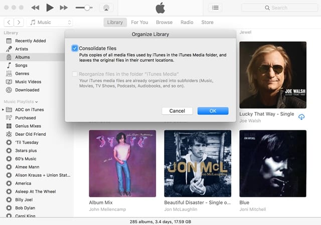The image size is (321, 225).
Task: Download Lucky That Way via cloud icon
Action: click(301, 117)
